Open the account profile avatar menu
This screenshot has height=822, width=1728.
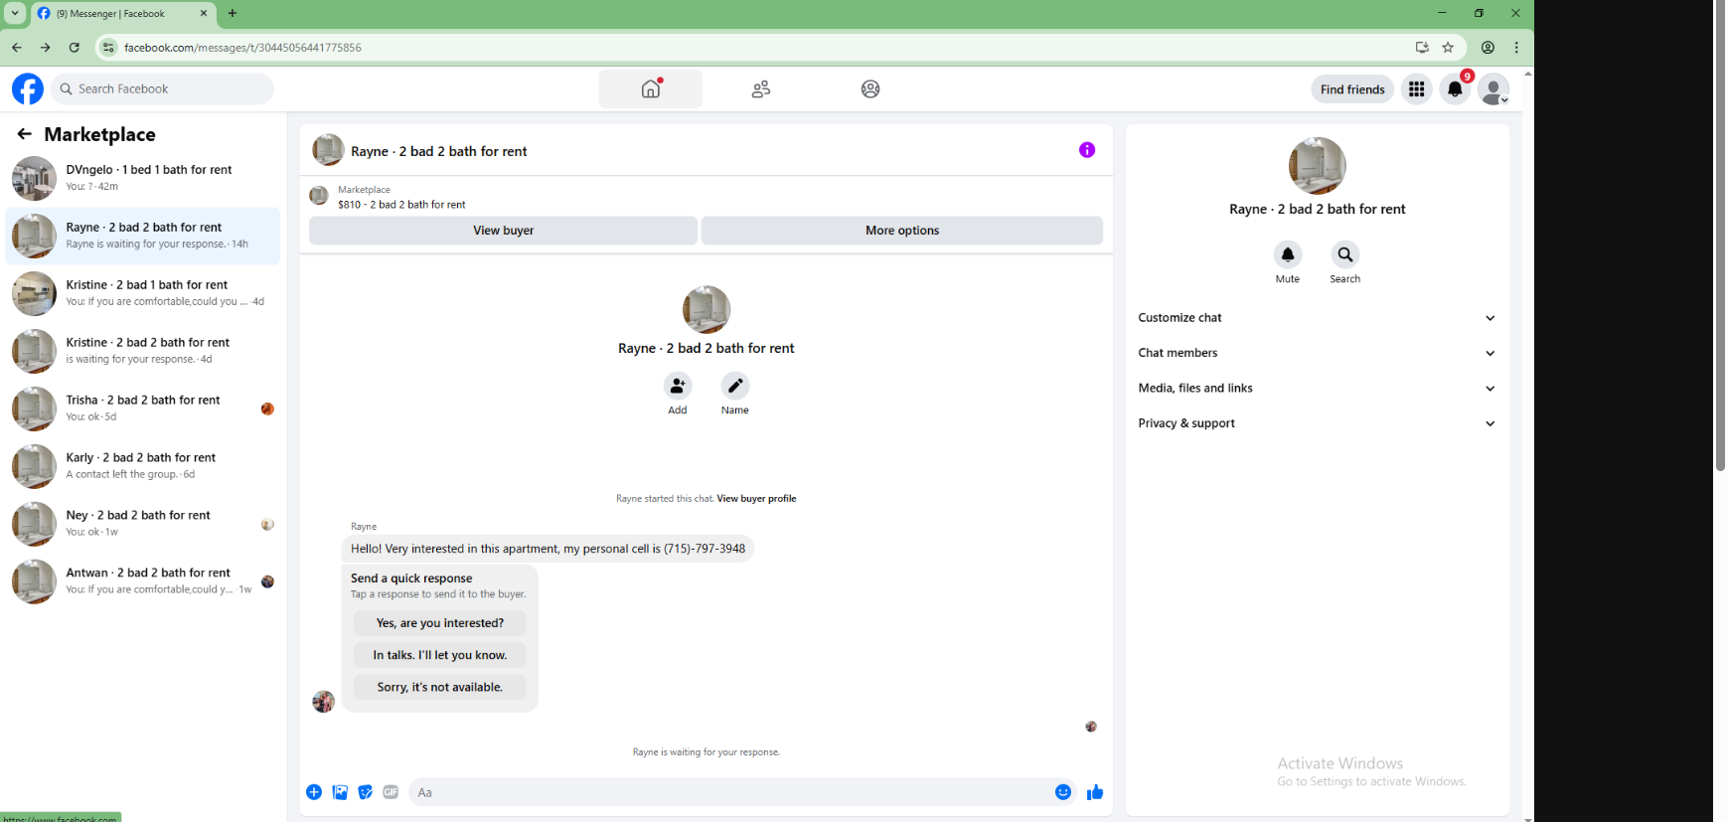[x=1493, y=88]
